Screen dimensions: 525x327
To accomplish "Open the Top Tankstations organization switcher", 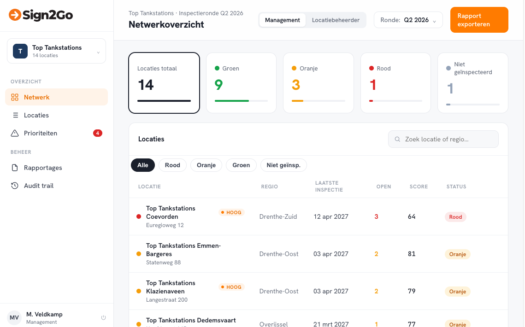I will click(57, 51).
